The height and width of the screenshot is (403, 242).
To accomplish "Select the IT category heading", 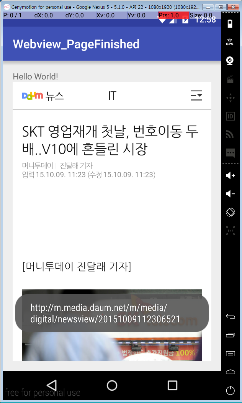I will point(112,96).
